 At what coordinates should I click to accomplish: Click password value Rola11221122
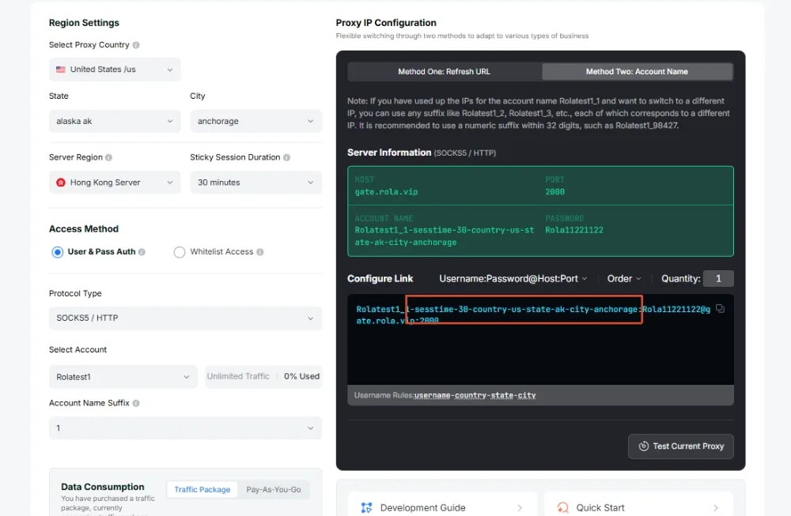[x=574, y=230]
